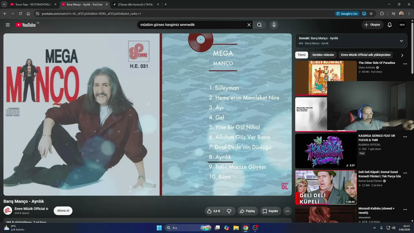Reload the current page
This screenshot has width=414, height=233.
click(20, 14)
